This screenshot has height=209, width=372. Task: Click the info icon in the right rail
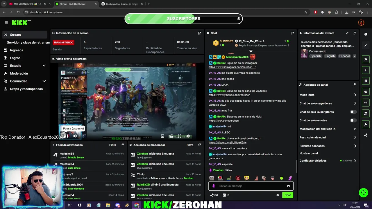click(x=366, y=34)
